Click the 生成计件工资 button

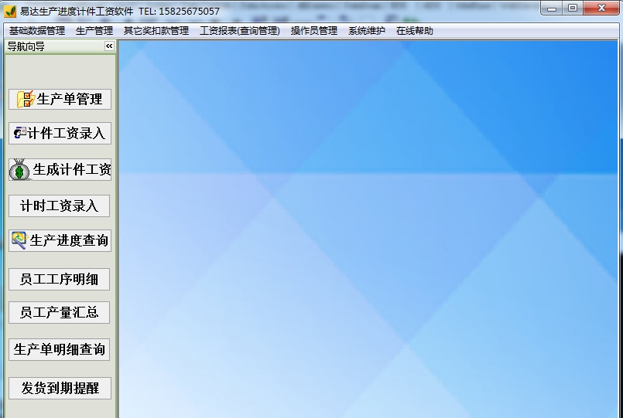point(60,170)
